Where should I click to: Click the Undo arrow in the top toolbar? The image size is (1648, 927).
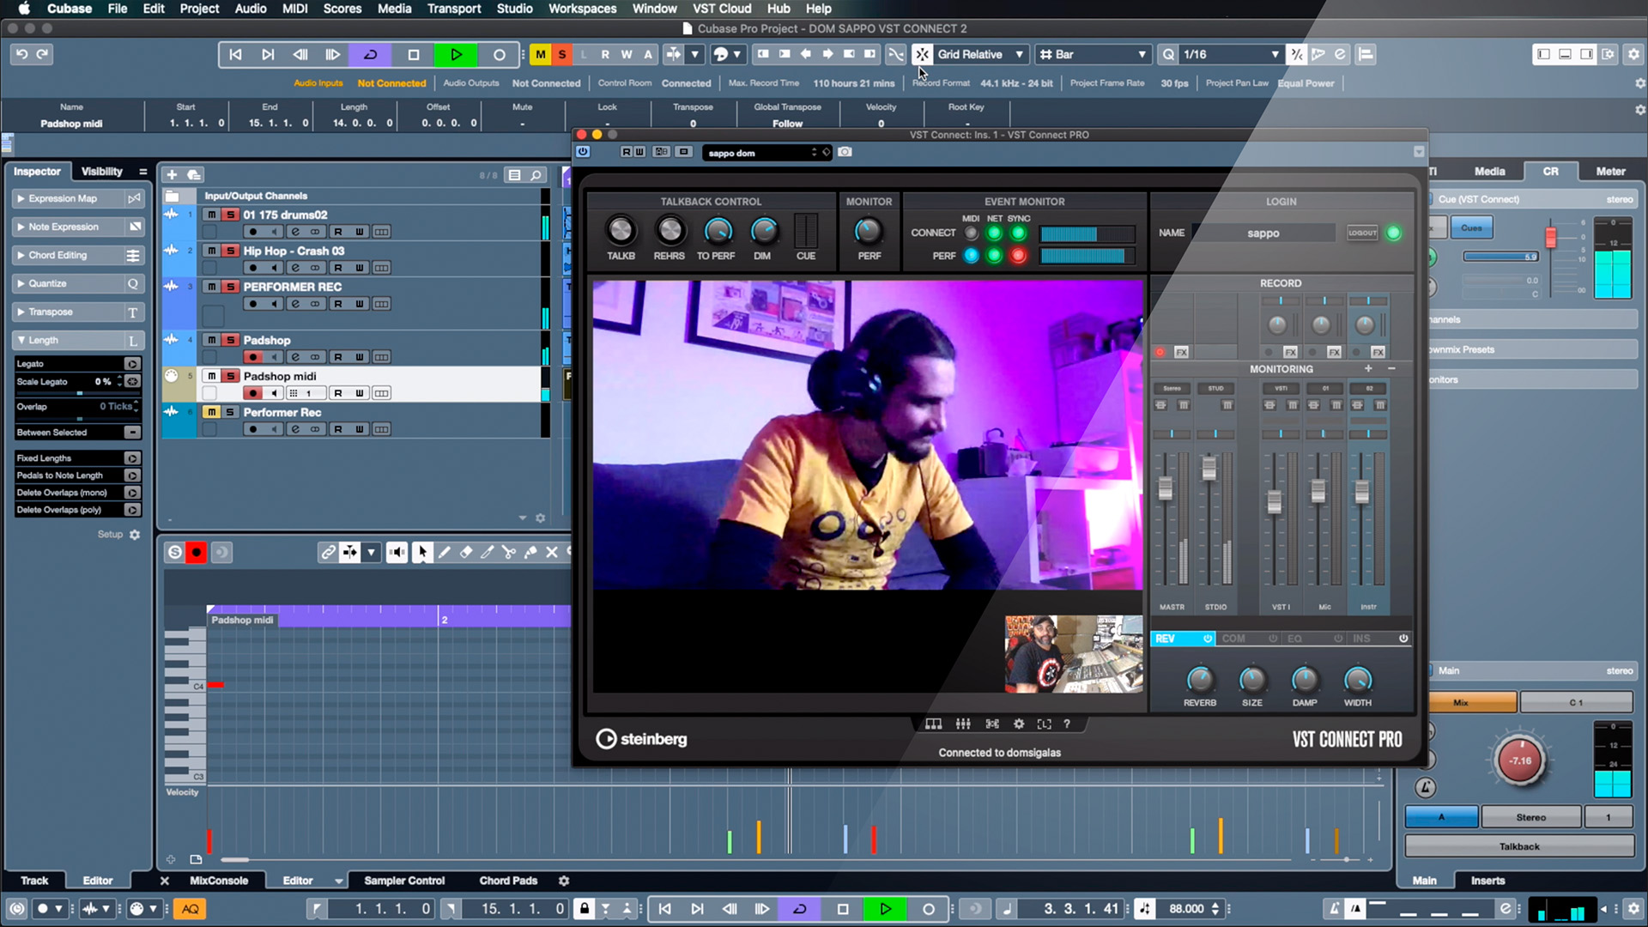point(21,54)
